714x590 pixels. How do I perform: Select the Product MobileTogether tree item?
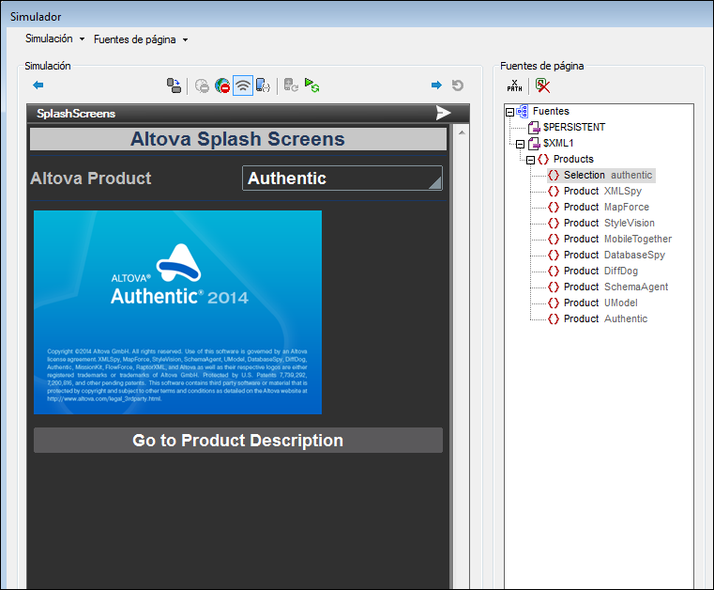(x=617, y=239)
